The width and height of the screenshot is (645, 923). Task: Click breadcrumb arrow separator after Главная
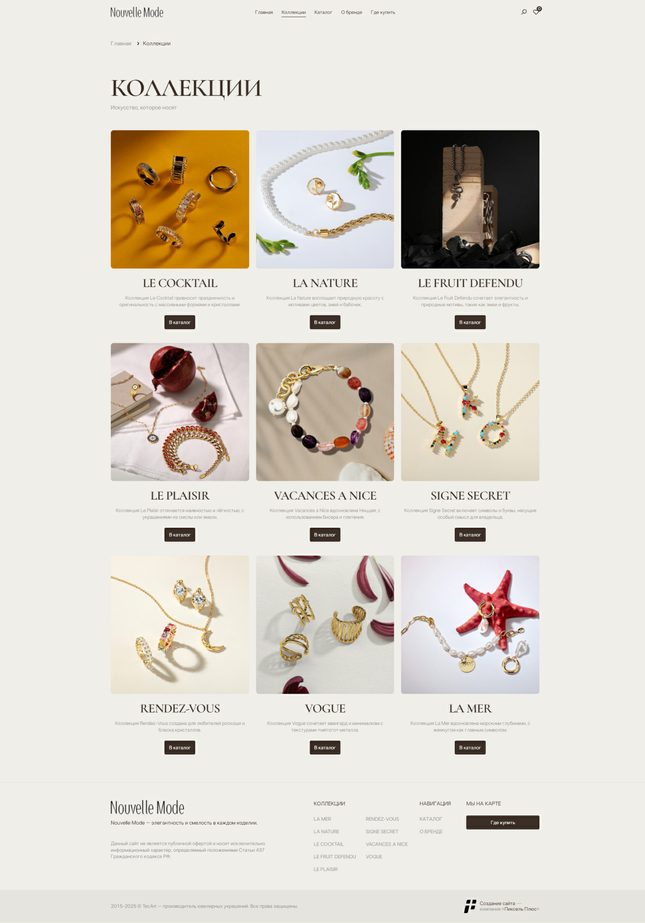click(138, 43)
